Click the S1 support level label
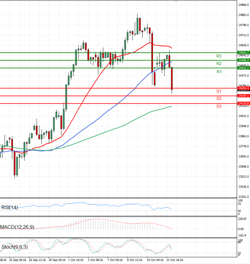250x264 pixels. (x=218, y=91)
